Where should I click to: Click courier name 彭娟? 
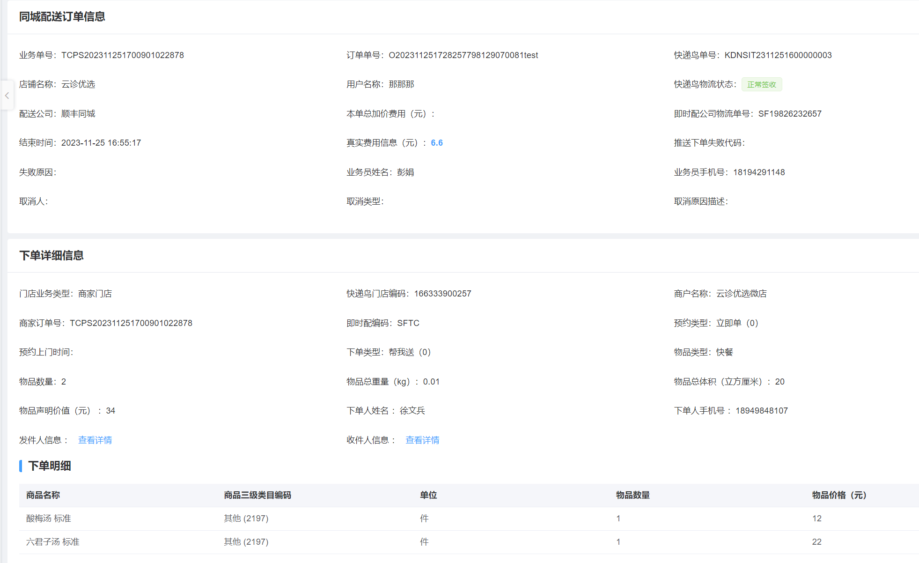(405, 172)
